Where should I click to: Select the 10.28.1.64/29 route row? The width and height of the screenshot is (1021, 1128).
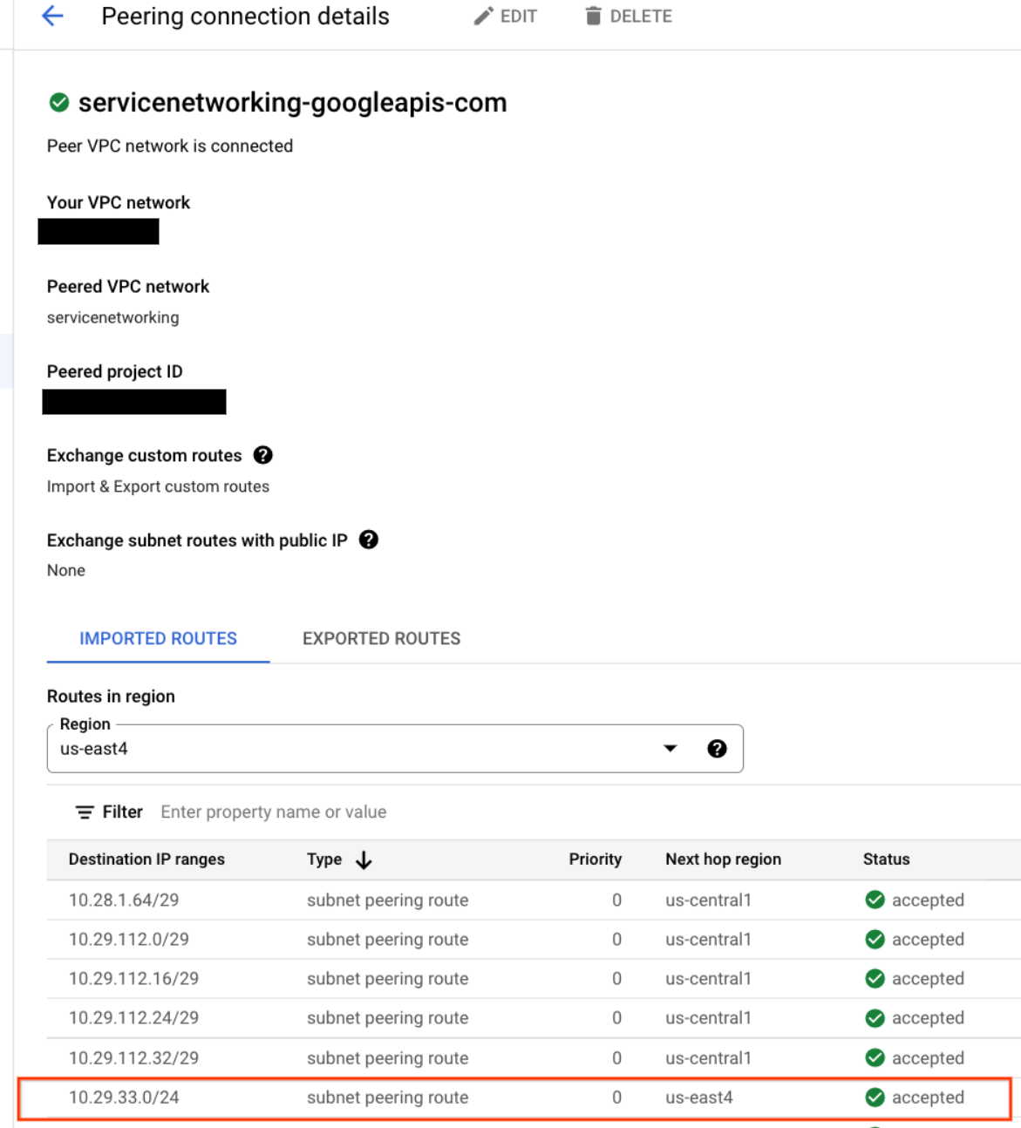[x=124, y=900]
